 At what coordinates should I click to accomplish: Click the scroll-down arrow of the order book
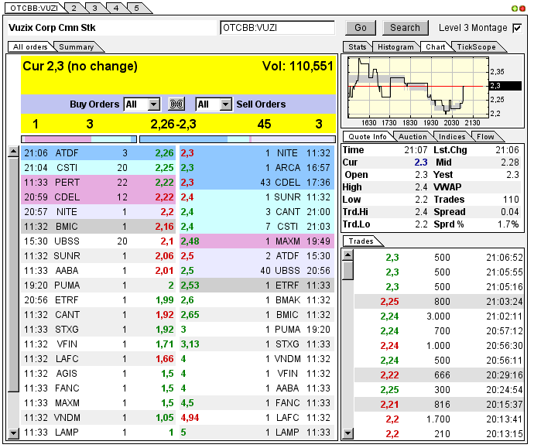coord(13,433)
